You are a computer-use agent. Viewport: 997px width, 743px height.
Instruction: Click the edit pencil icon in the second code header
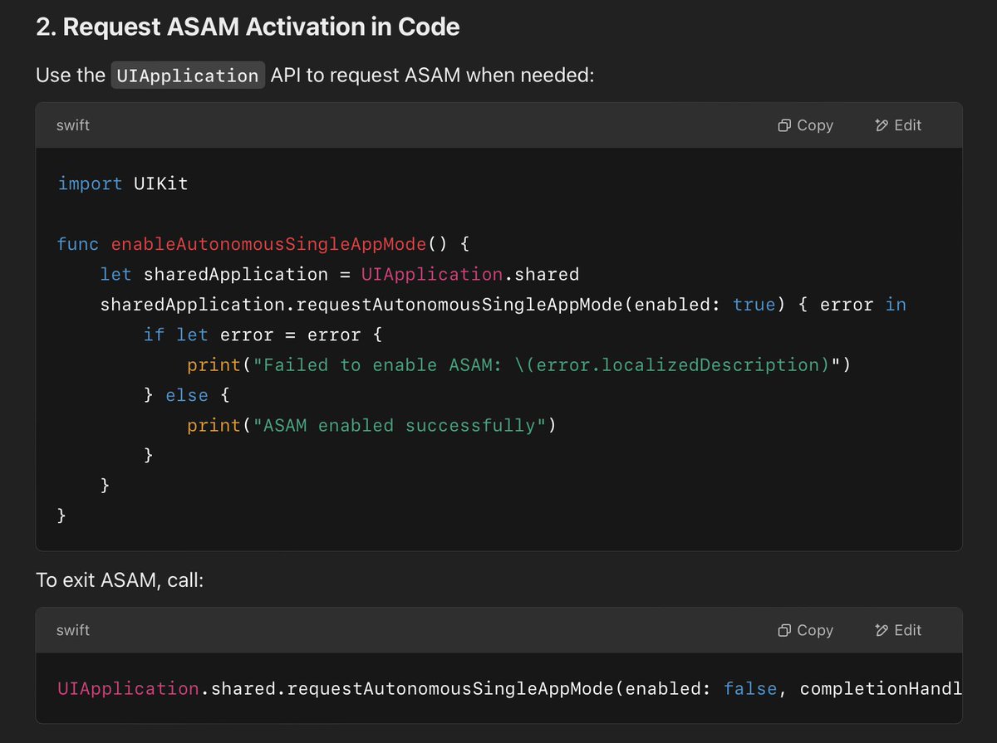pyautogui.click(x=882, y=630)
